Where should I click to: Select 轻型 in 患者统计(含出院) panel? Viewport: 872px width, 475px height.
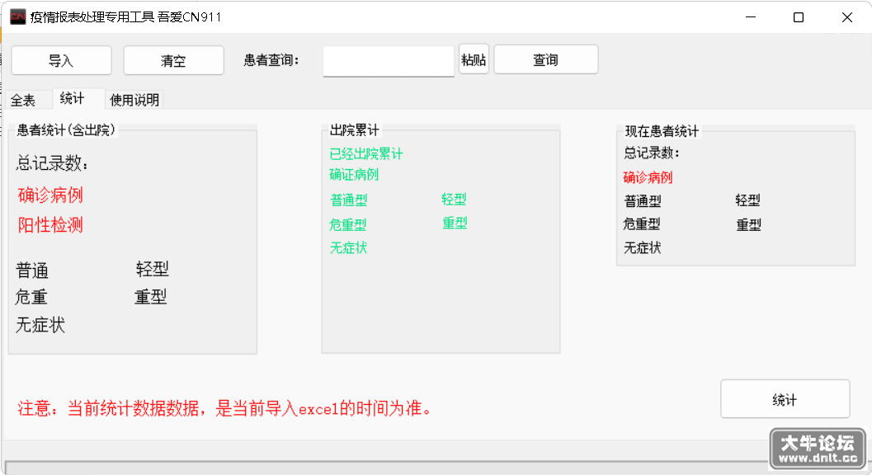153,269
